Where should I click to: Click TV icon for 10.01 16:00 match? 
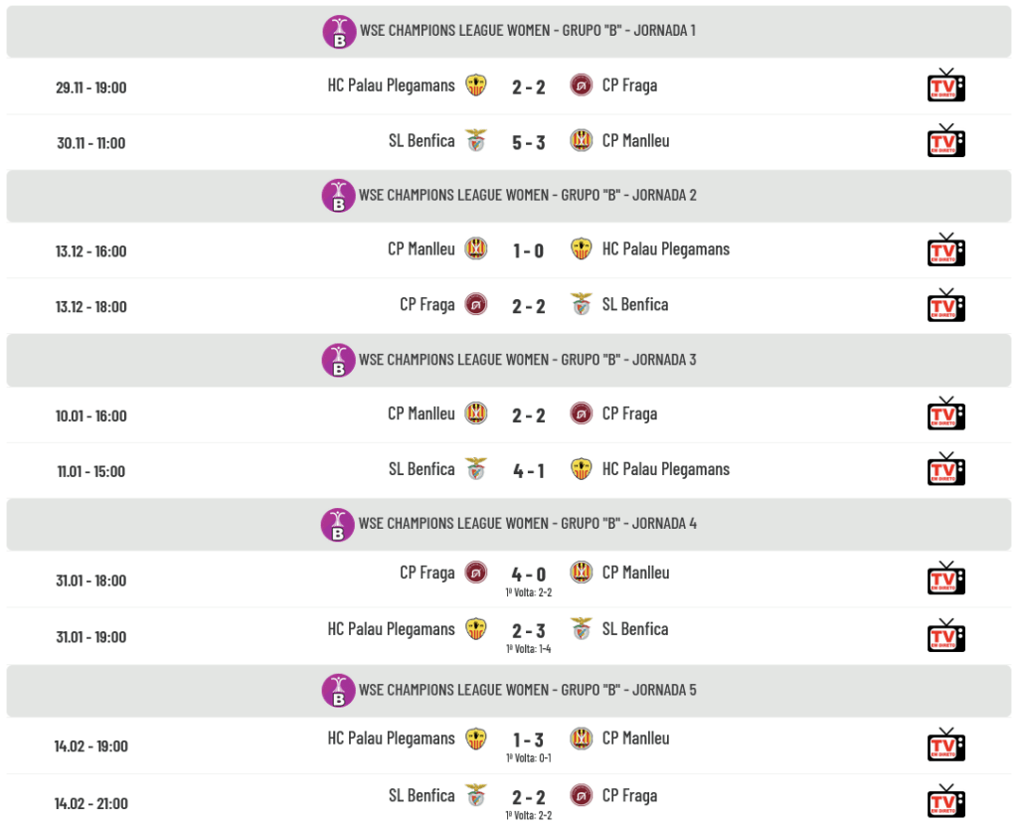point(945,414)
